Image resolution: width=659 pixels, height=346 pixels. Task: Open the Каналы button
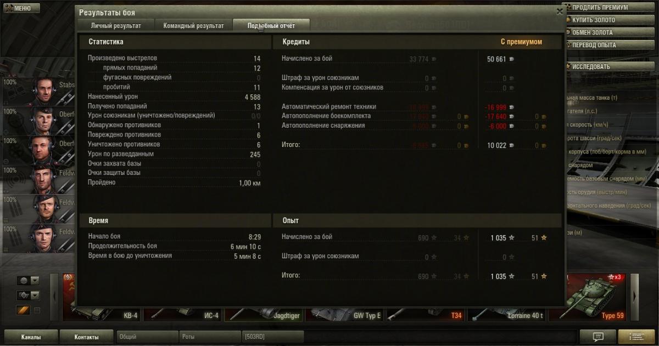[x=31, y=337]
